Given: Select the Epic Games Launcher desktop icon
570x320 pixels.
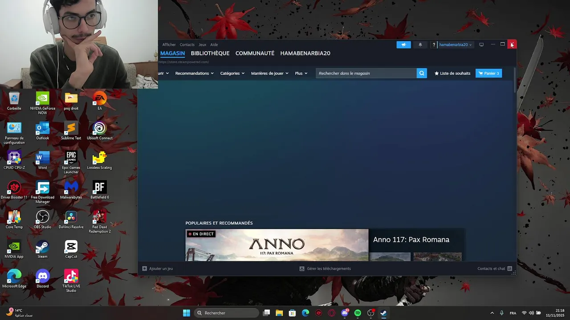Looking at the screenshot, I should coord(71,163).
